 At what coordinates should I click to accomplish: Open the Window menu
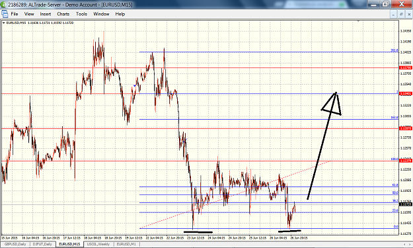click(101, 14)
